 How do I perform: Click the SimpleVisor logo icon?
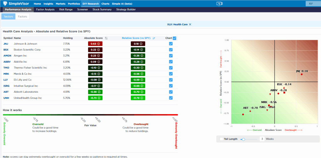click(5, 4)
